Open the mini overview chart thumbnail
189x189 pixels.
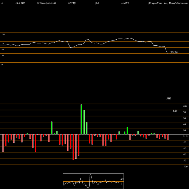tap(93, 181)
